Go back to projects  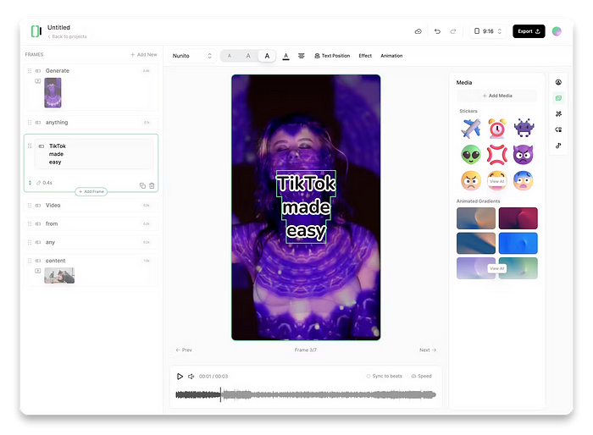tap(67, 36)
